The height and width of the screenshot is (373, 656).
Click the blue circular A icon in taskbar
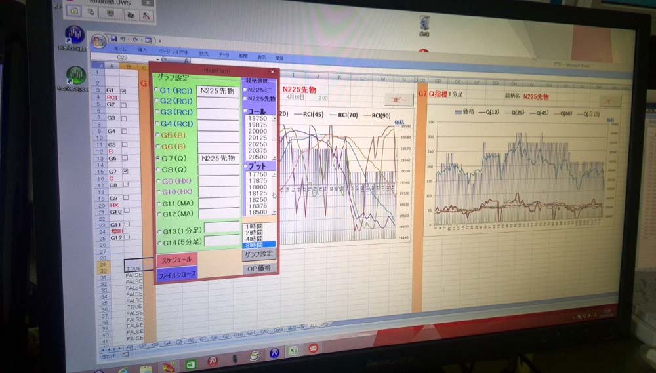pos(274,353)
